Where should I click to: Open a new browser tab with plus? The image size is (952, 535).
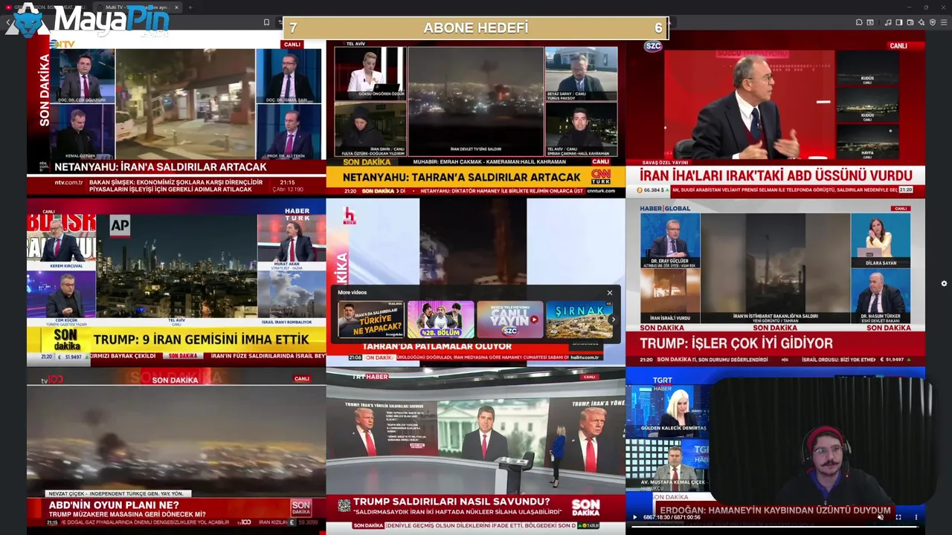point(190,7)
